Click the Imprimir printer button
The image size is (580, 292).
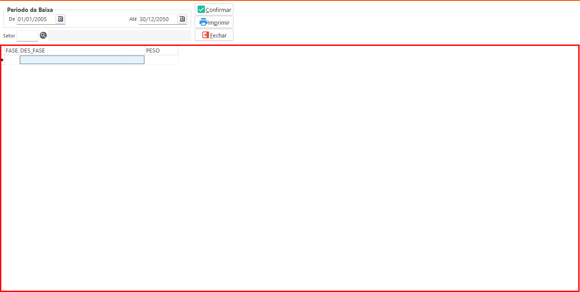[214, 22]
